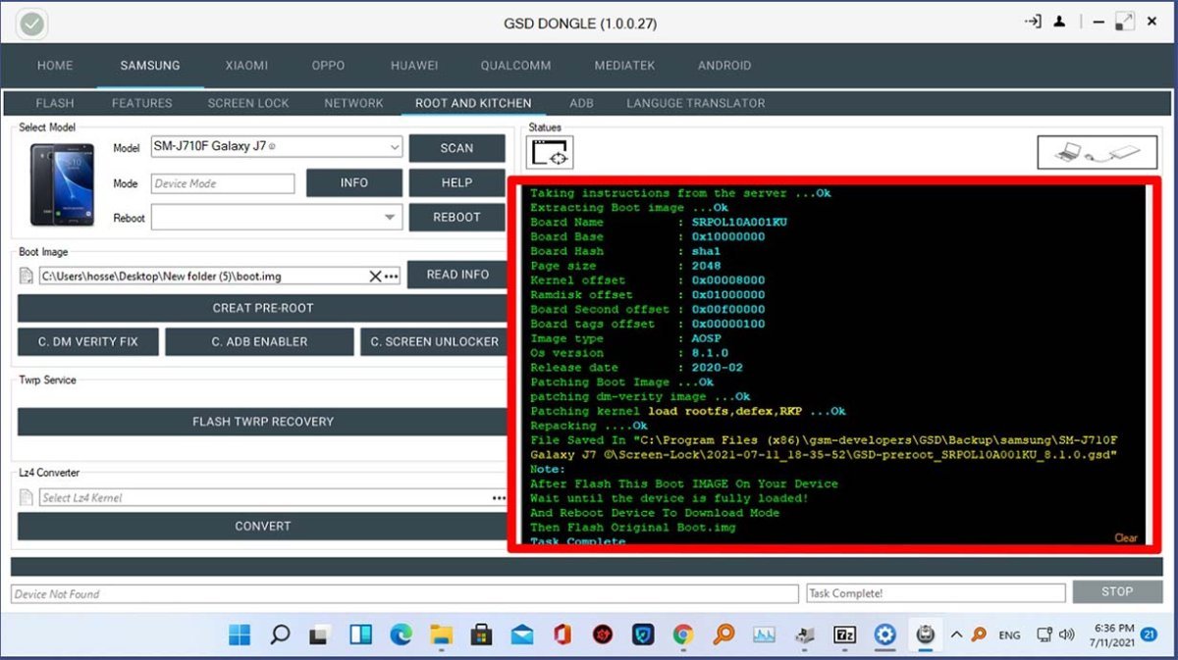Viewport: 1178px width, 660px height.
Task: Open the ADB sub-tab
Action: click(581, 103)
